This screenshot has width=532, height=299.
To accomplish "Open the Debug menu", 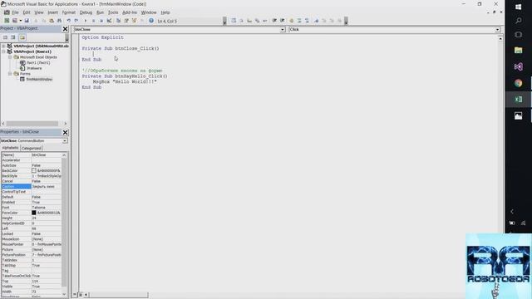I will pyautogui.click(x=86, y=12).
